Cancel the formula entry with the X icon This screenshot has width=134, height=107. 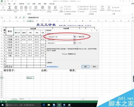[16, 17]
